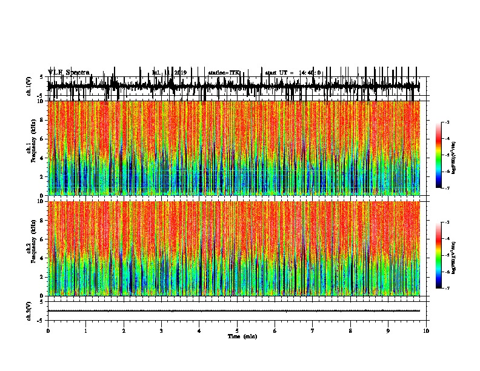The width and height of the screenshot is (480, 371).
Task: Click time axis tick label "5"
Action: coord(237,331)
